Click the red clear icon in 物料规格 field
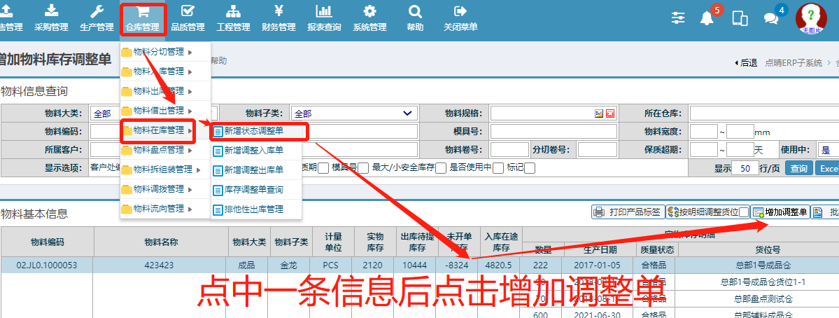The width and height of the screenshot is (839, 318). [x=609, y=113]
